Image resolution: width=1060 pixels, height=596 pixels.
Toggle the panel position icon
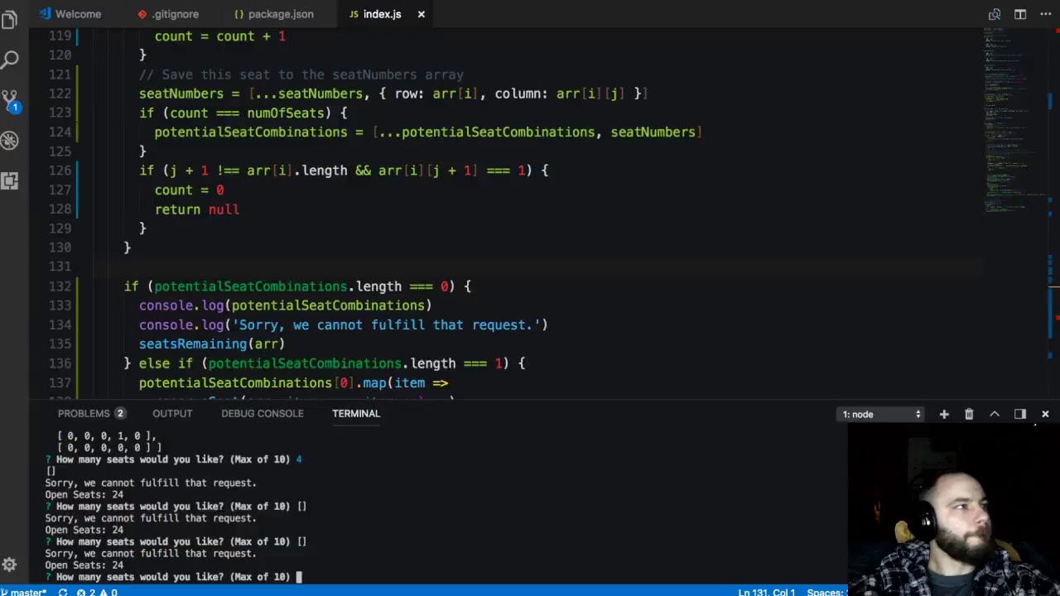click(1020, 414)
